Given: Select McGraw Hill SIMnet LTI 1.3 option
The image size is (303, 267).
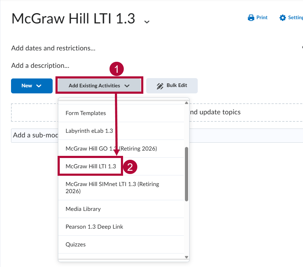Looking at the screenshot, I should coord(121,188).
